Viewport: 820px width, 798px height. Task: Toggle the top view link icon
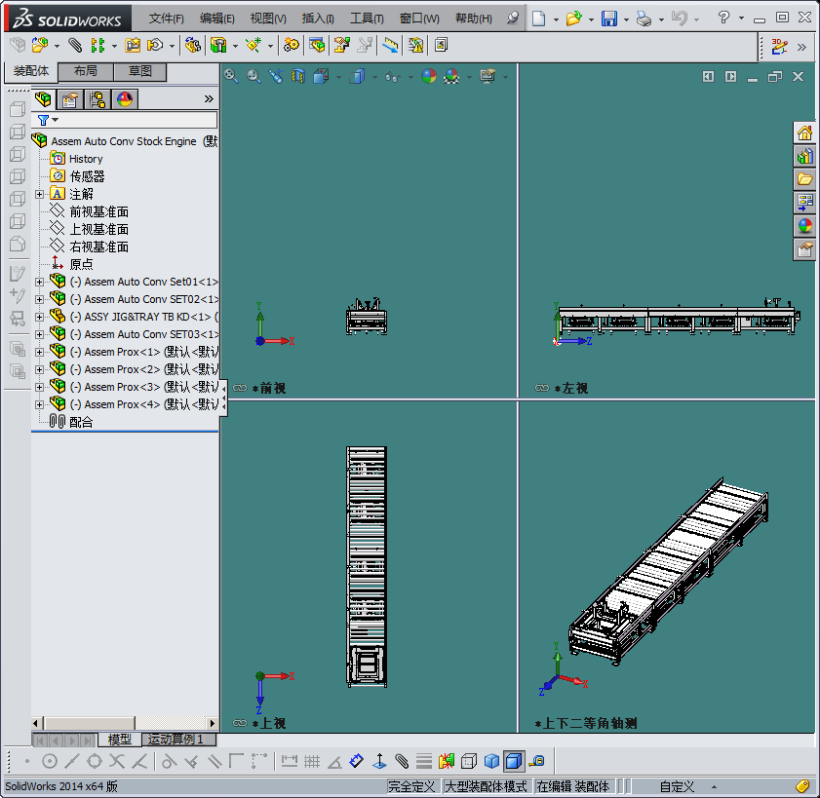click(x=241, y=723)
